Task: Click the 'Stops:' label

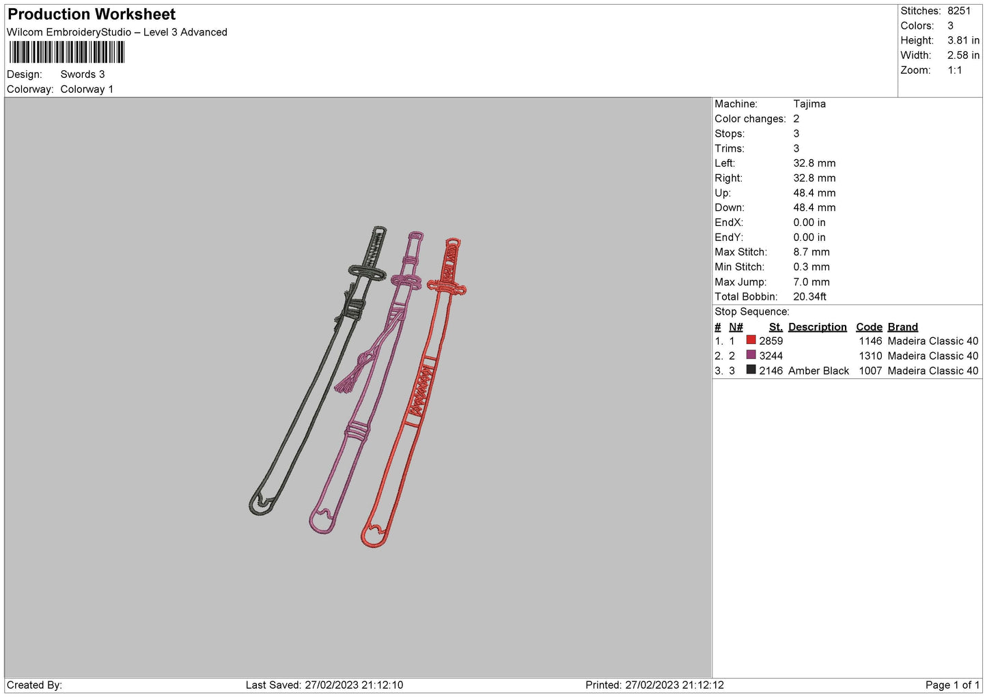Action: point(729,134)
